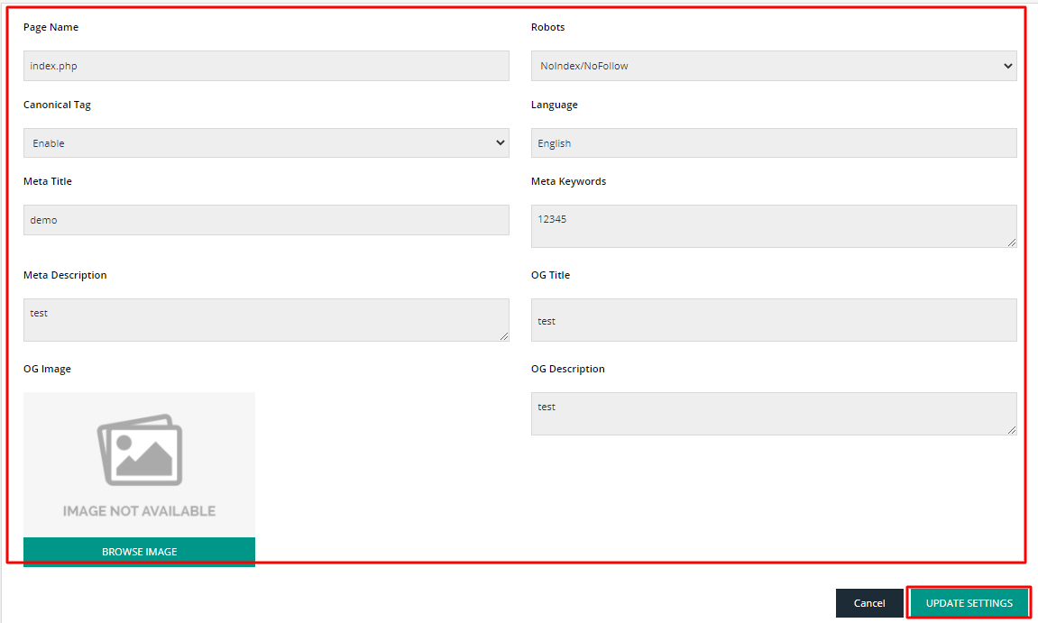Click the resize grip of Meta Keywords textarea
The height and width of the screenshot is (623, 1038).
1011,242
